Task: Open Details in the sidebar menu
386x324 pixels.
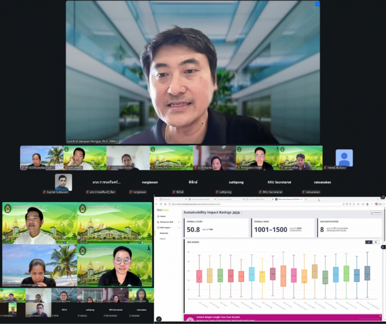Action: click(x=163, y=238)
